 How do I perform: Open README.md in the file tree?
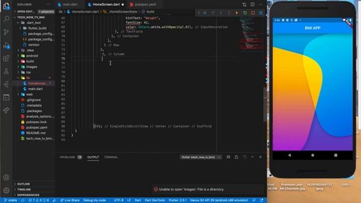coord(34,133)
